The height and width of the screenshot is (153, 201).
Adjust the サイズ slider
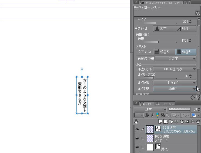click(160, 23)
